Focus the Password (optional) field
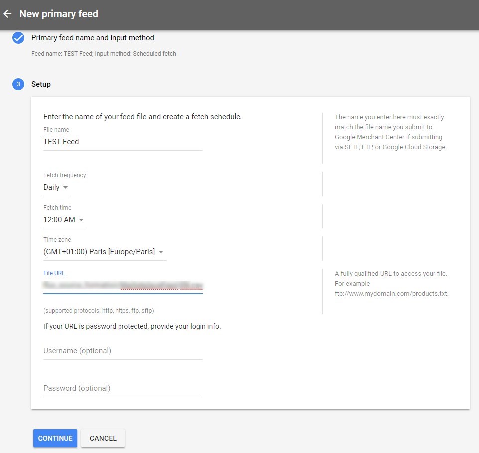Screen dimensions: 479x453 pos(122,388)
